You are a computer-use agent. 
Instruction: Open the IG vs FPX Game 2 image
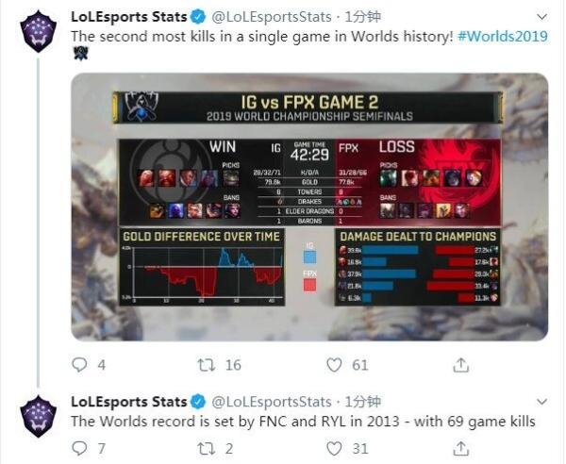309,207
